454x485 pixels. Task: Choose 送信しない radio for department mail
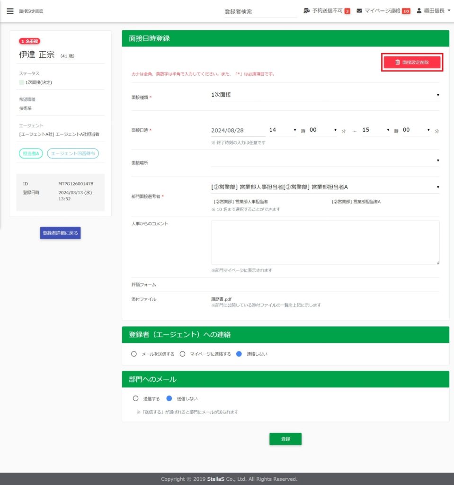coord(169,398)
